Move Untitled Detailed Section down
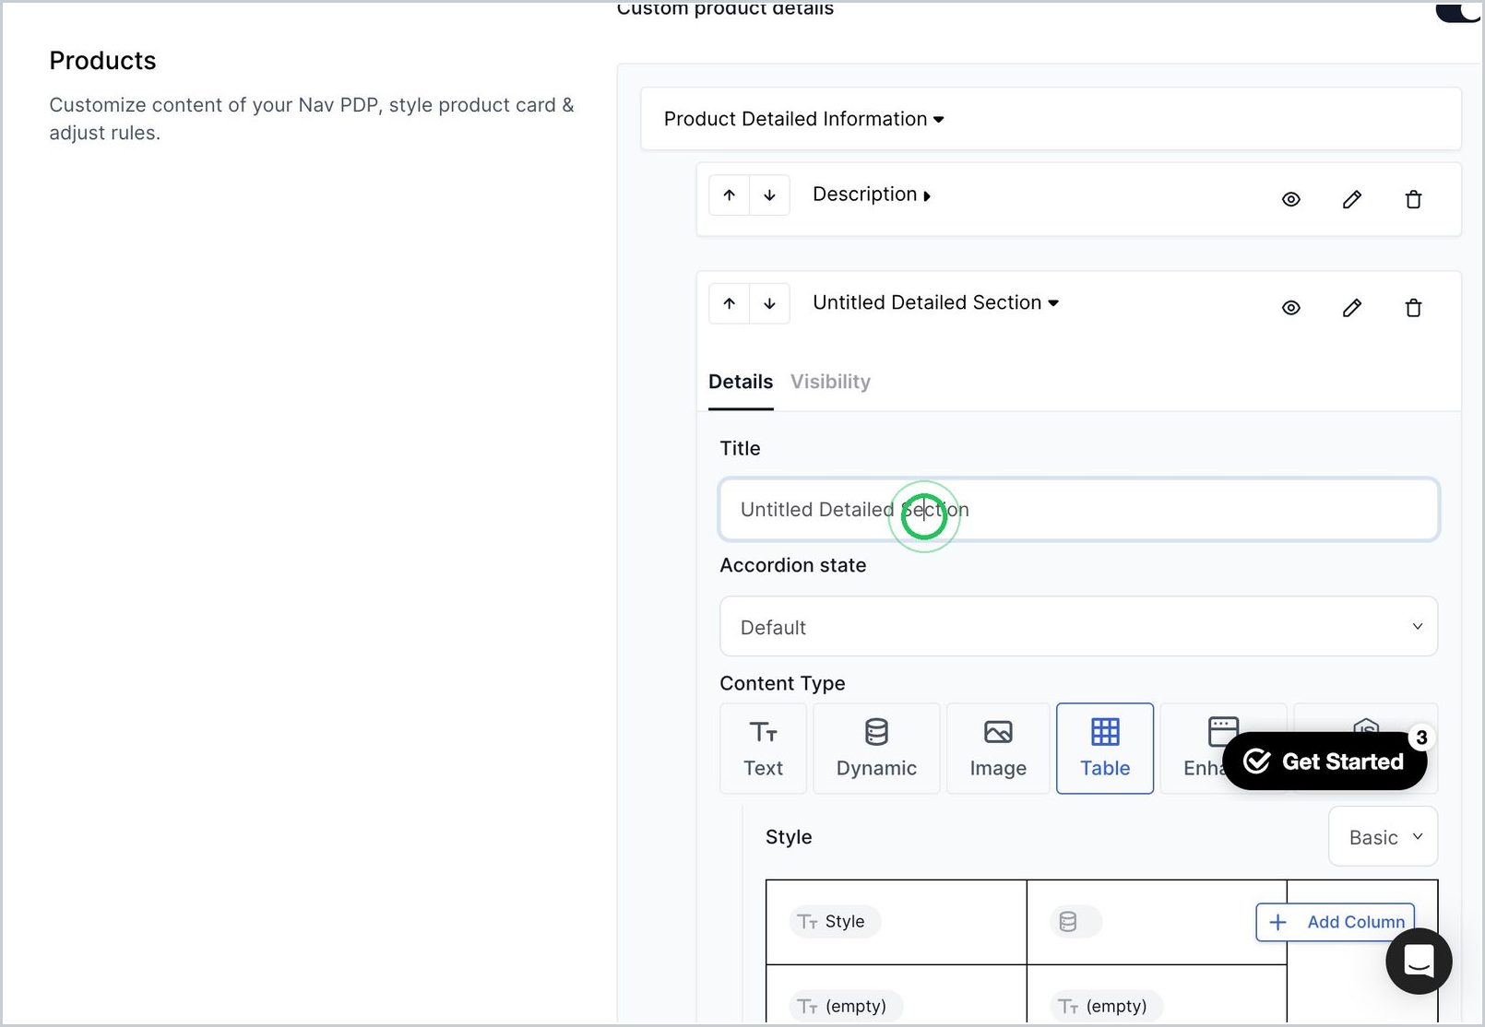Viewport: 1485px width, 1027px height. tap(769, 303)
